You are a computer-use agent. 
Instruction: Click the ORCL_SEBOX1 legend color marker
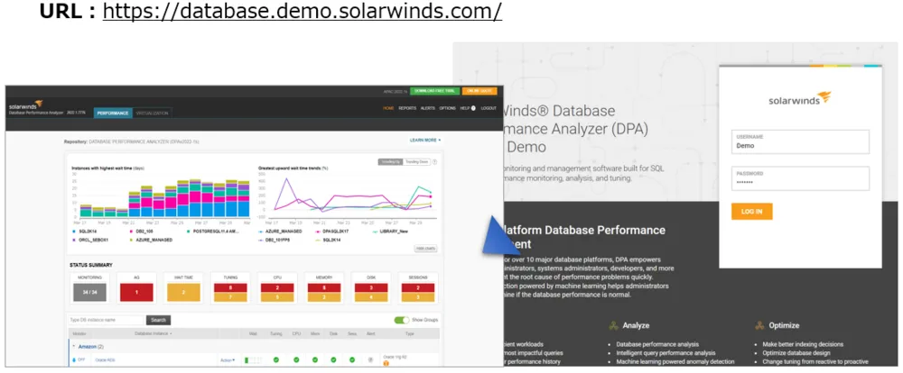[x=74, y=239]
